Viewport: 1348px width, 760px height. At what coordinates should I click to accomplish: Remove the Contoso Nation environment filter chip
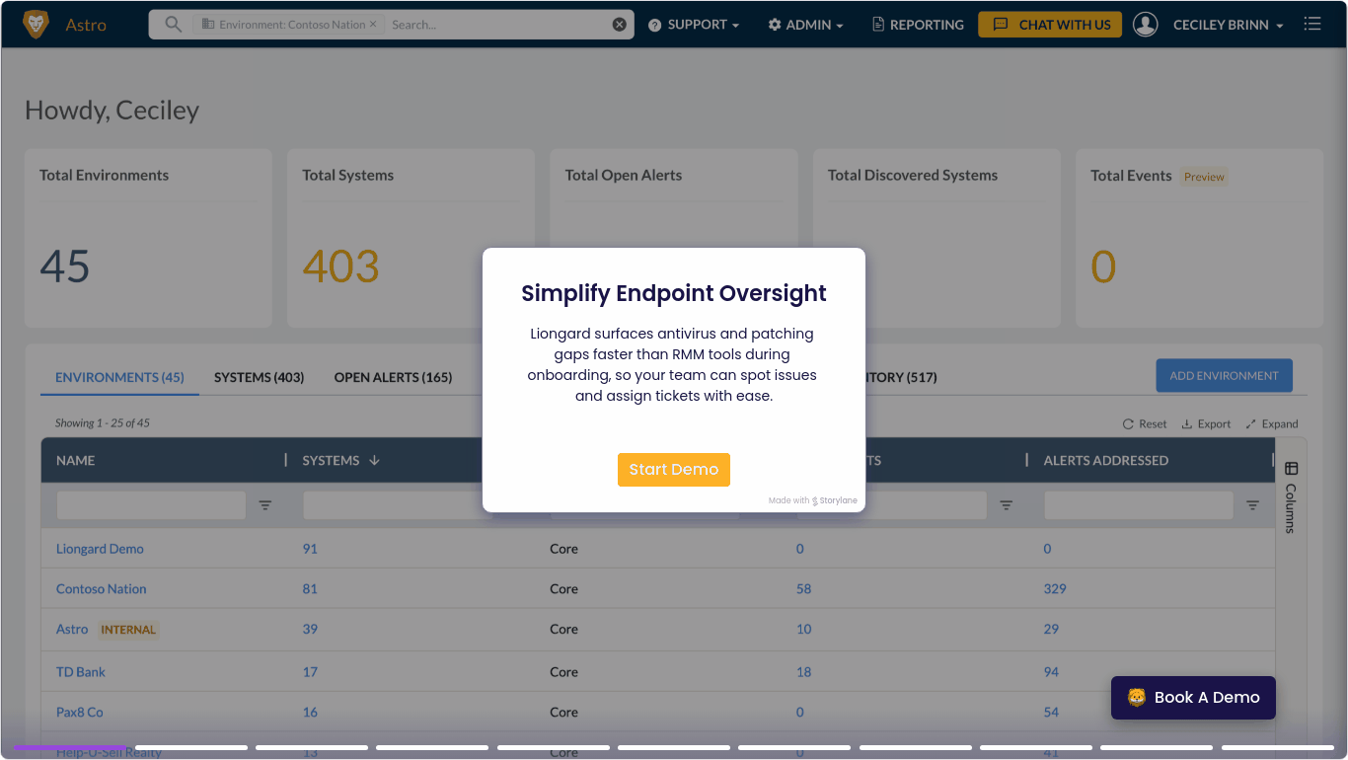(373, 25)
